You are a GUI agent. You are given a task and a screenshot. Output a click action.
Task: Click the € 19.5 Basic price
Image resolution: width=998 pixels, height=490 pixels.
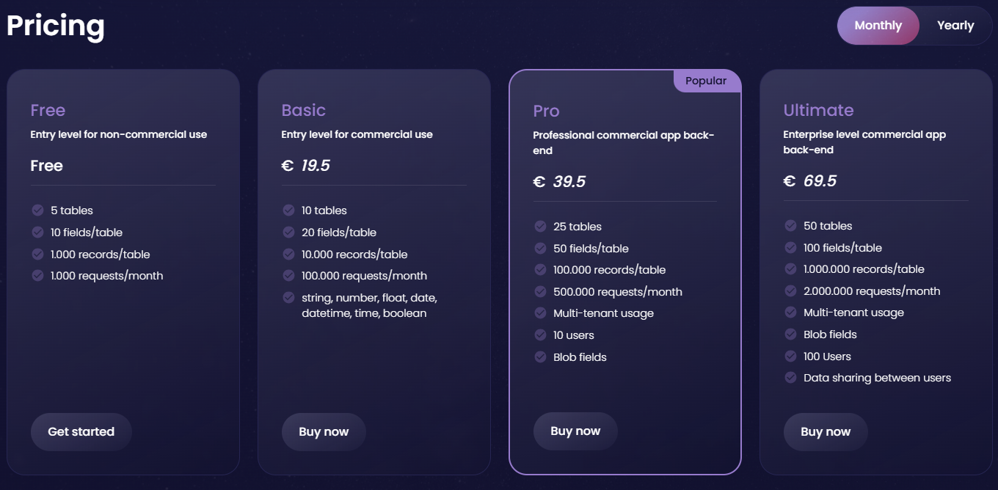(306, 166)
